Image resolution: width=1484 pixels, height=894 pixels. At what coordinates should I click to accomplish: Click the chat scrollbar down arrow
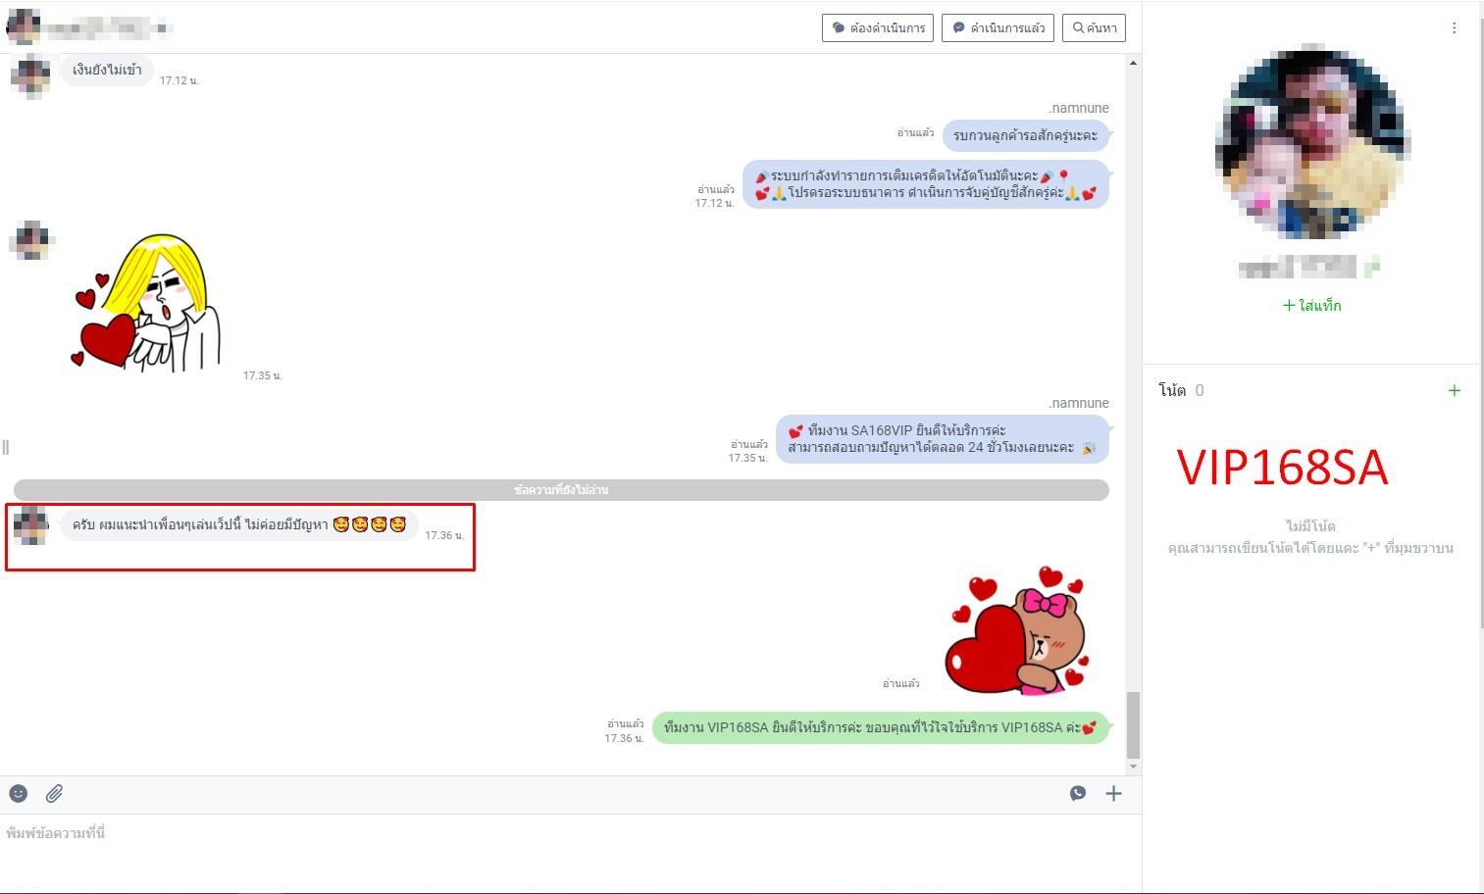coord(1133,767)
